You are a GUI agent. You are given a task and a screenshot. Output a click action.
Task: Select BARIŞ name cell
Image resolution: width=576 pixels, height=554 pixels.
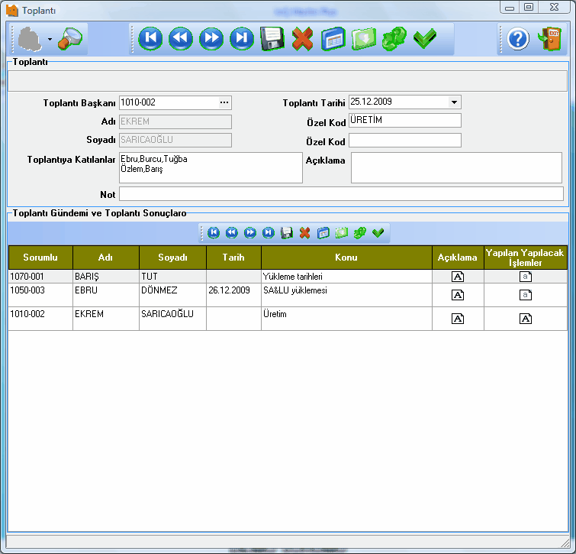pyautogui.click(x=106, y=277)
